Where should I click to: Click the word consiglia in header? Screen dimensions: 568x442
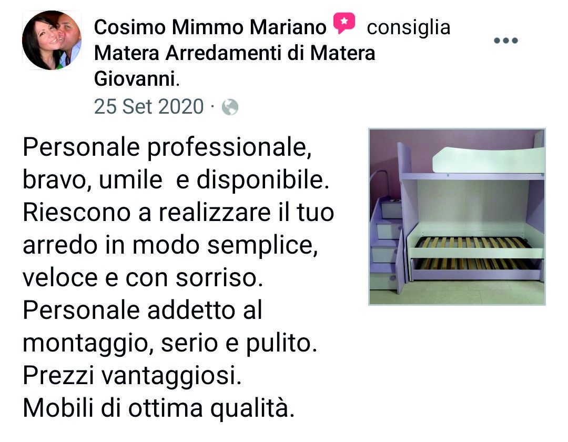click(x=409, y=27)
